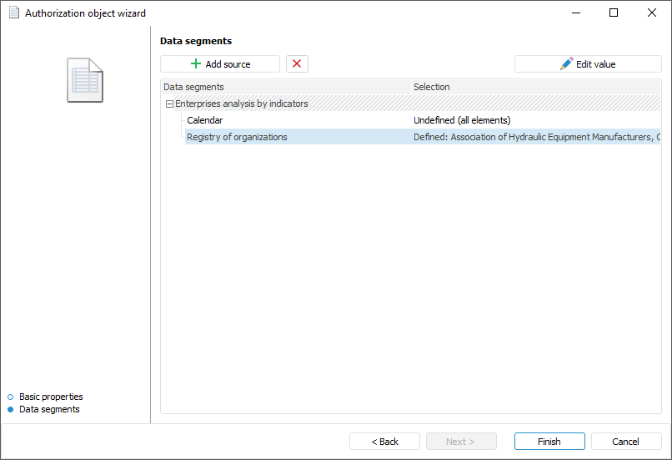Select the Calendar tree row
This screenshot has width=672, height=460.
pyautogui.click(x=205, y=120)
